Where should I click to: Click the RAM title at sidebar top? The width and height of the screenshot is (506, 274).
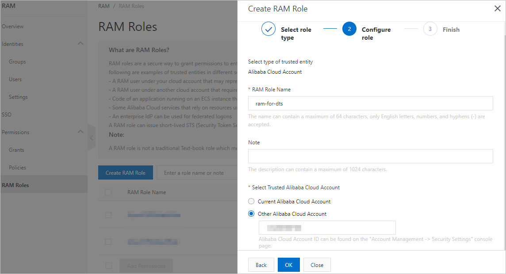point(9,6)
